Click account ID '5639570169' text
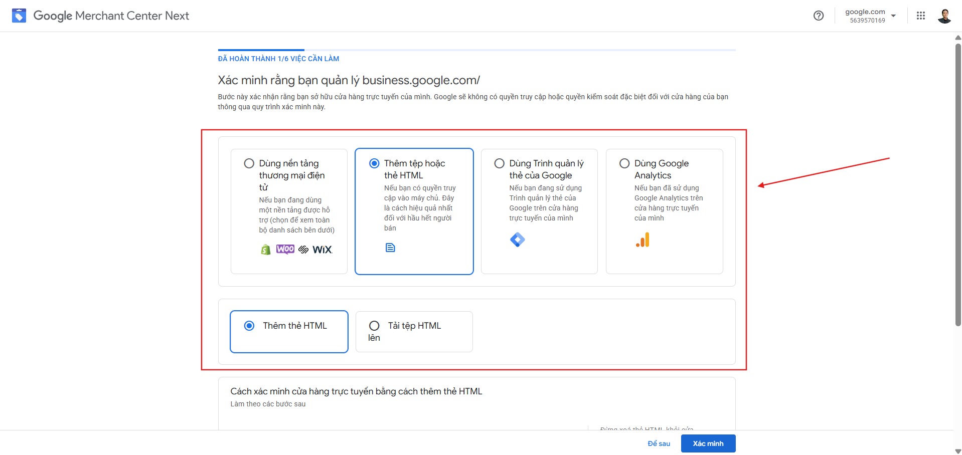The image size is (962, 455). tap(867, 21)
